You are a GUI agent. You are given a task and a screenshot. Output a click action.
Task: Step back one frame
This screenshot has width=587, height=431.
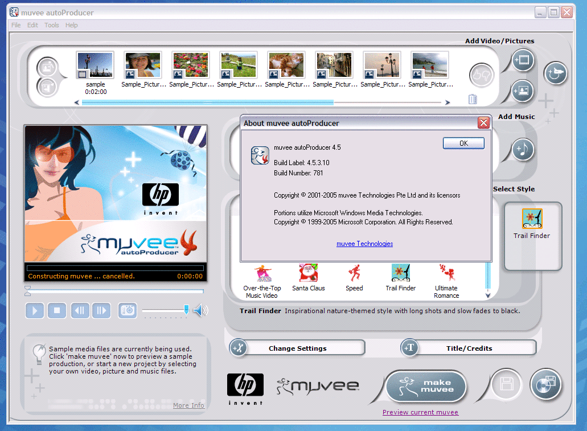coord(80,310)
